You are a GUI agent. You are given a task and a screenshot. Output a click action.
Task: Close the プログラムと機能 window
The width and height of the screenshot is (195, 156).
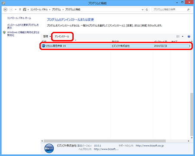click(x=189, y=2)
